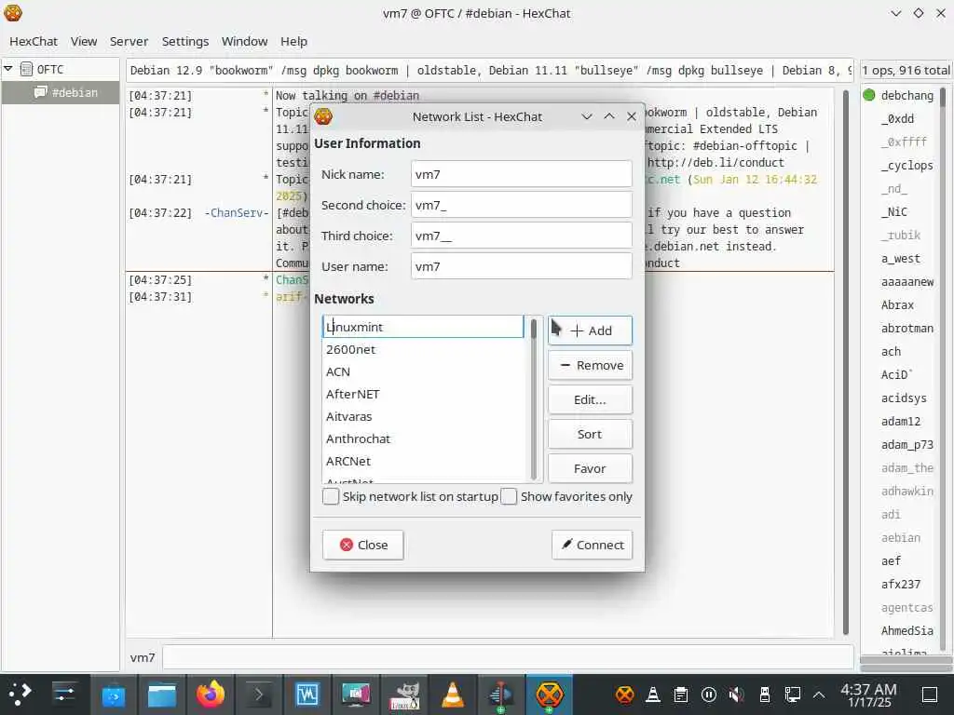Open the network connections tray icon
Viewport: 954px width, 715px height.
click(793, 694)
